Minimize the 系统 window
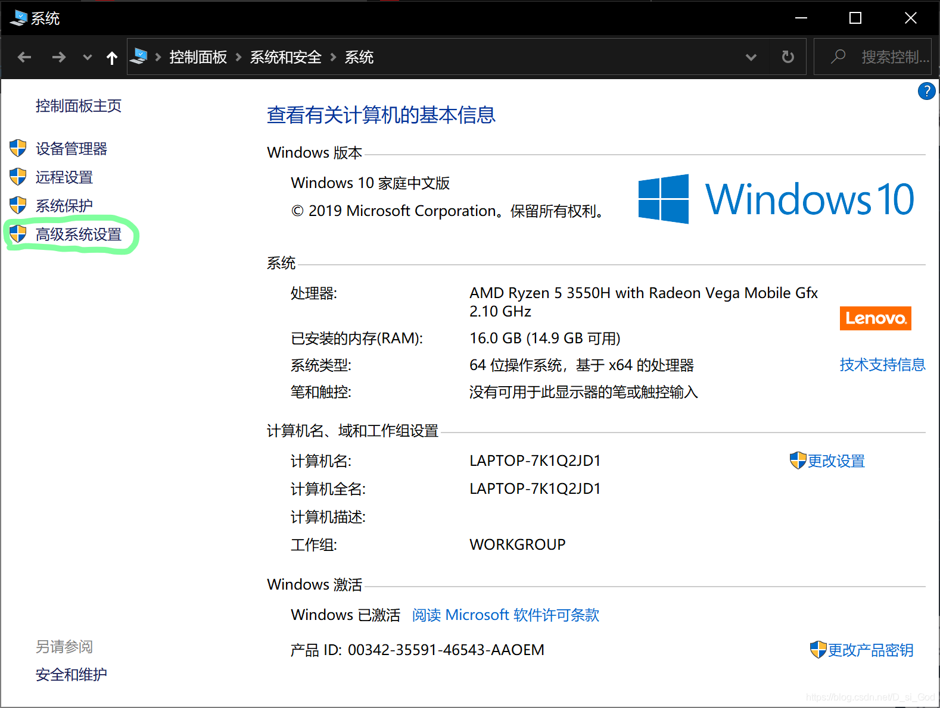 (x=801, y=18)
